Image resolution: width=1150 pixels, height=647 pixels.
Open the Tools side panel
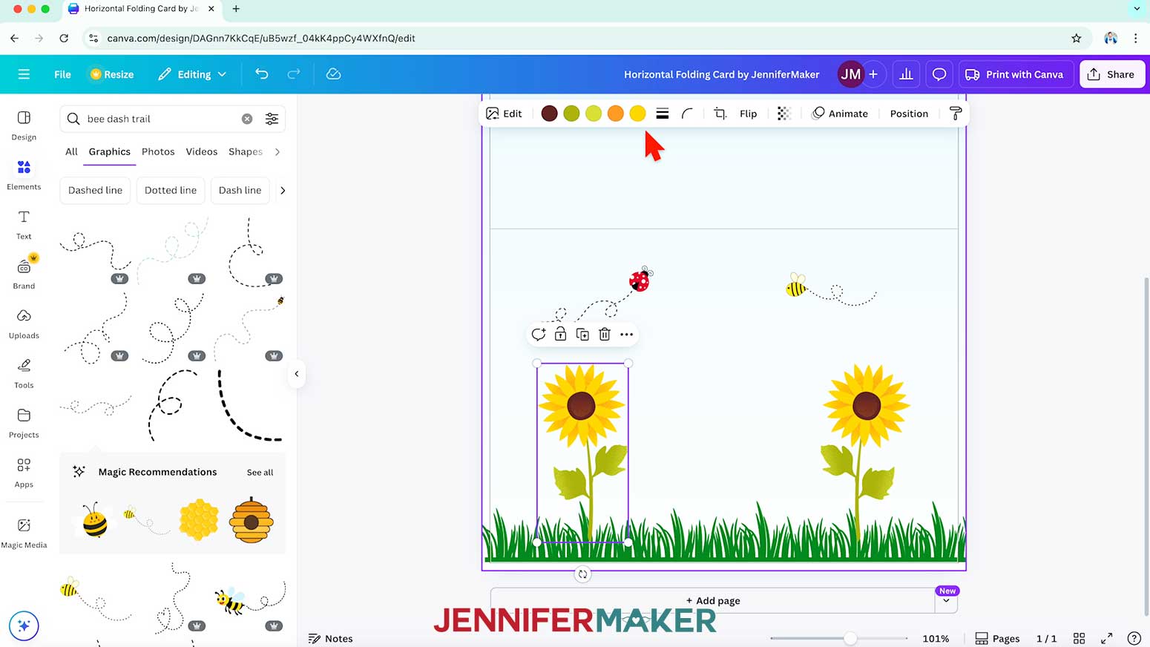pos(24,373)
